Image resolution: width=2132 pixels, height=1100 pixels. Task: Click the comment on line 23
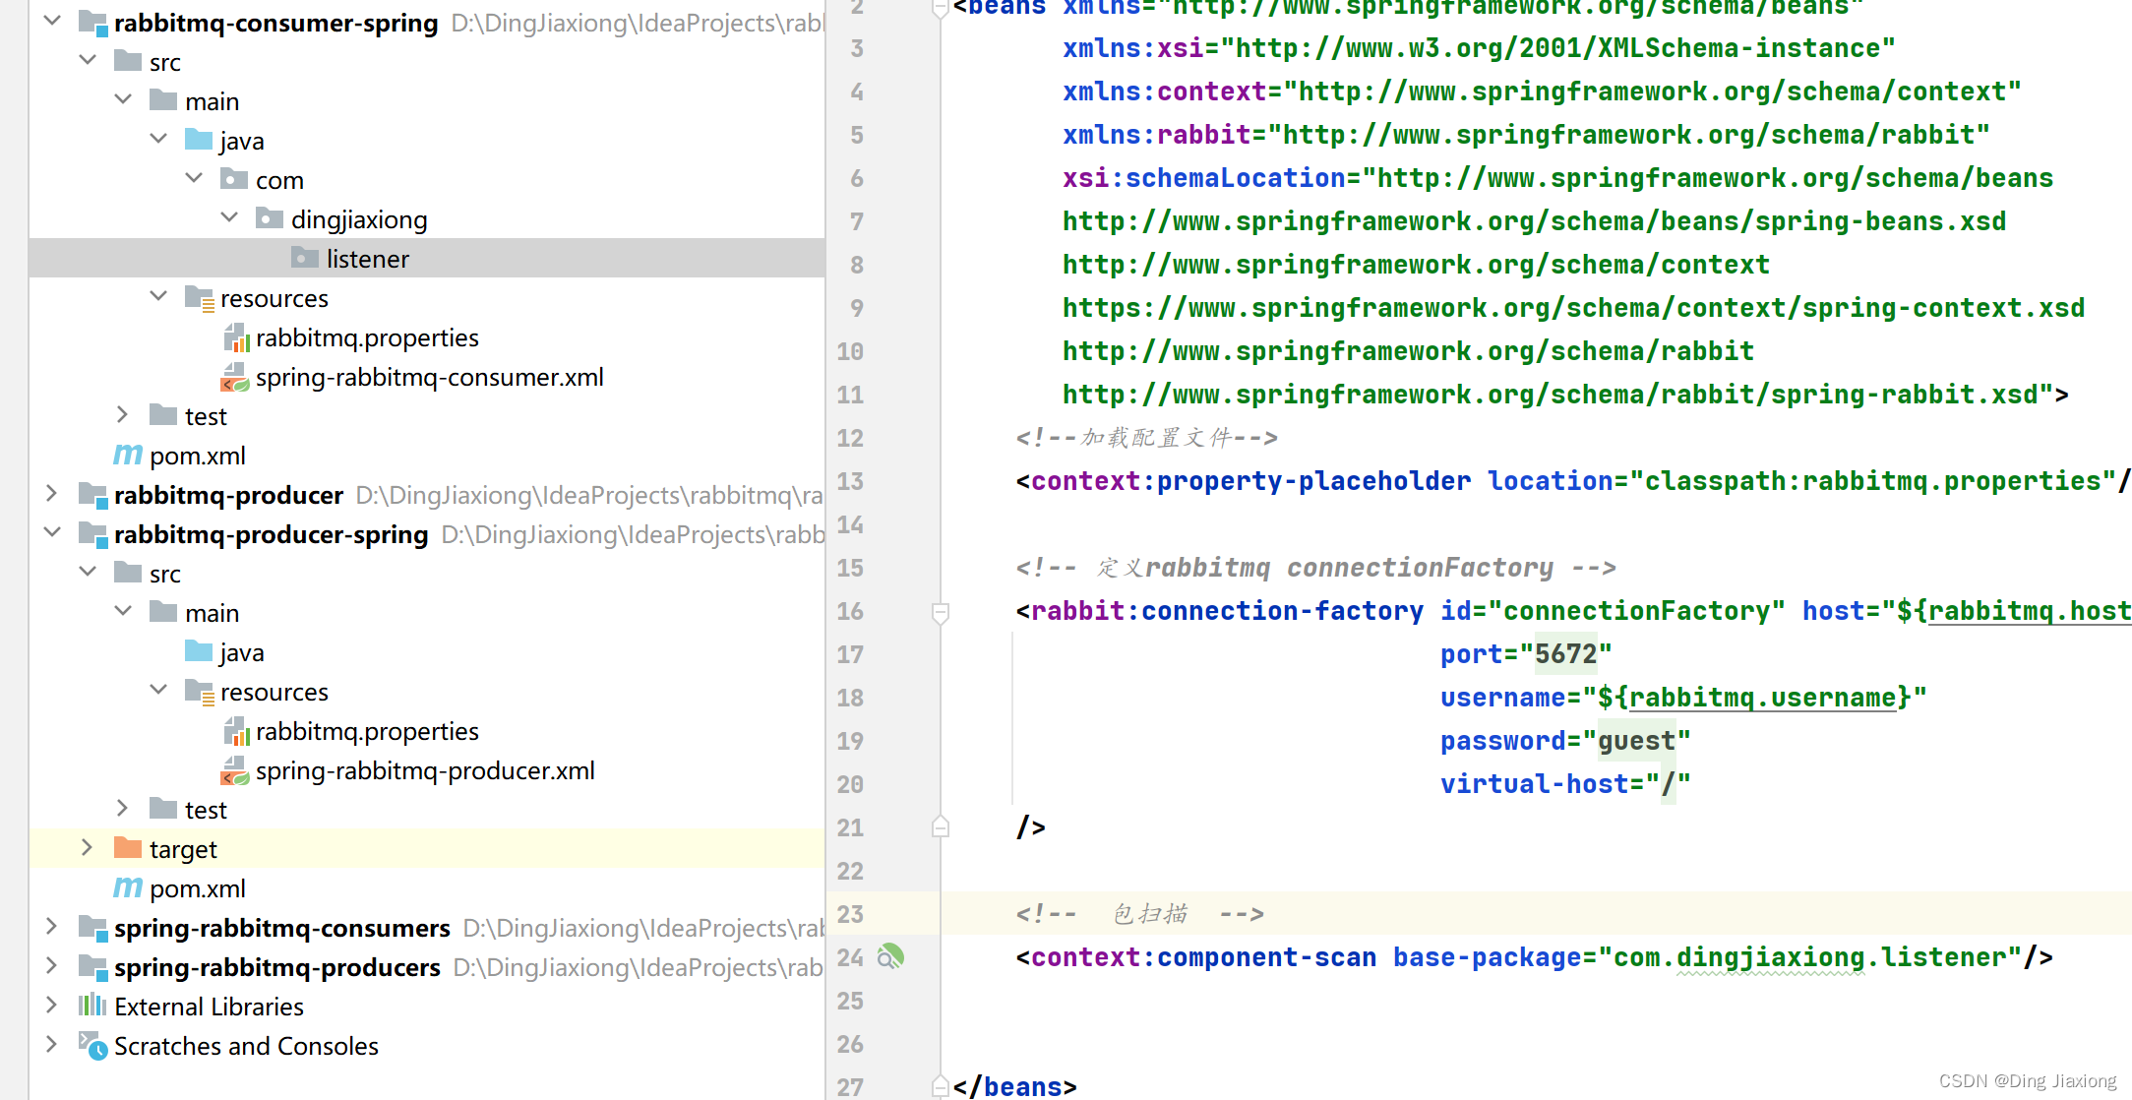(1140, 914)
